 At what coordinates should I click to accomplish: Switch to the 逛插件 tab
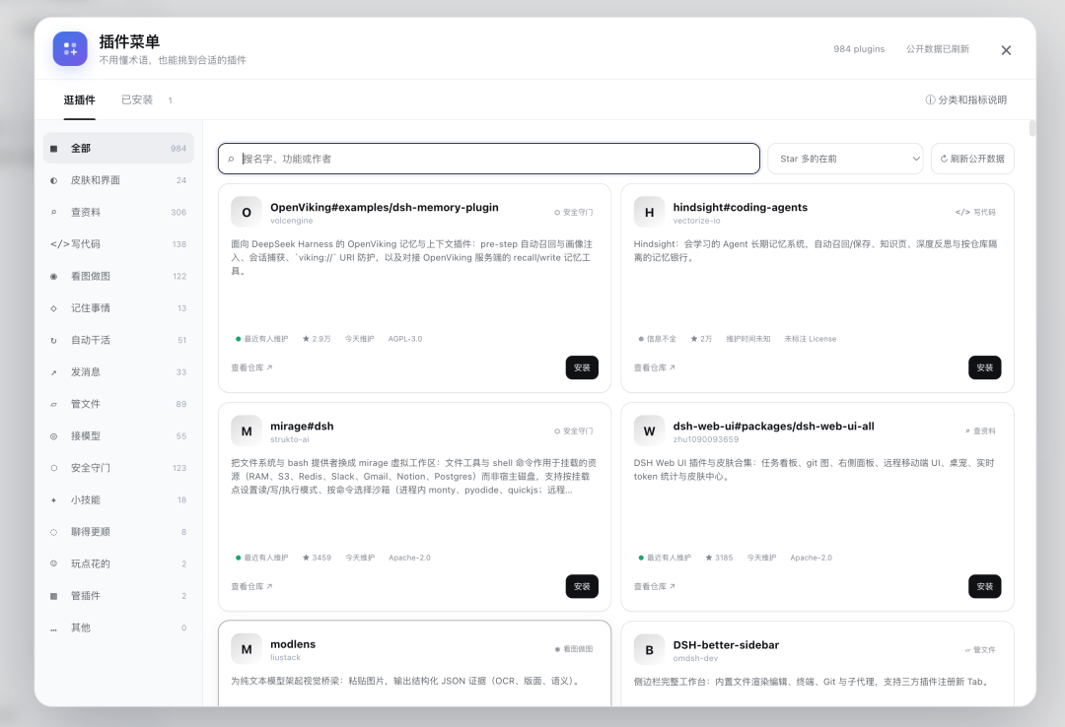80,99
